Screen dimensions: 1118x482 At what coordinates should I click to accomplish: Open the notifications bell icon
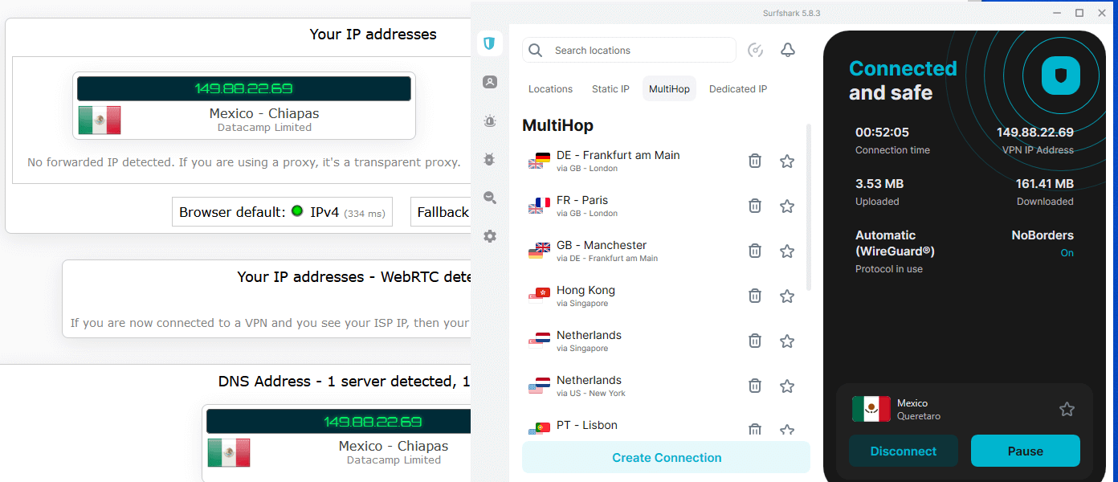[788, 50]
